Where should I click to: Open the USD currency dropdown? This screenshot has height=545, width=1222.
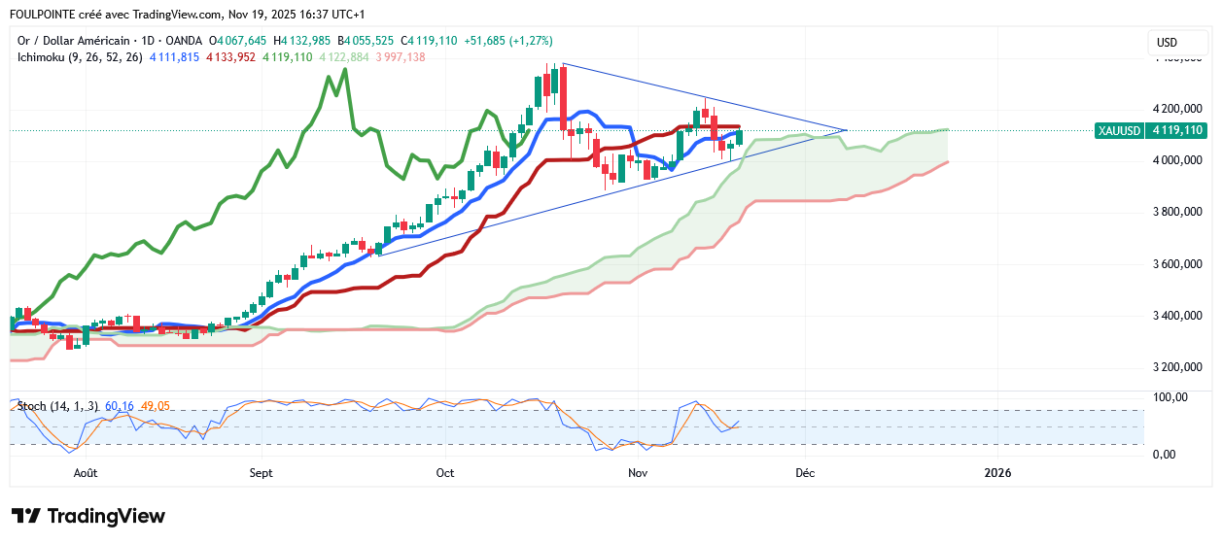(x=1167, y=43)
